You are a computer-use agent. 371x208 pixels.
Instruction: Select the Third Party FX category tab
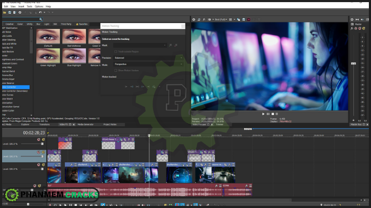(66, 24)
